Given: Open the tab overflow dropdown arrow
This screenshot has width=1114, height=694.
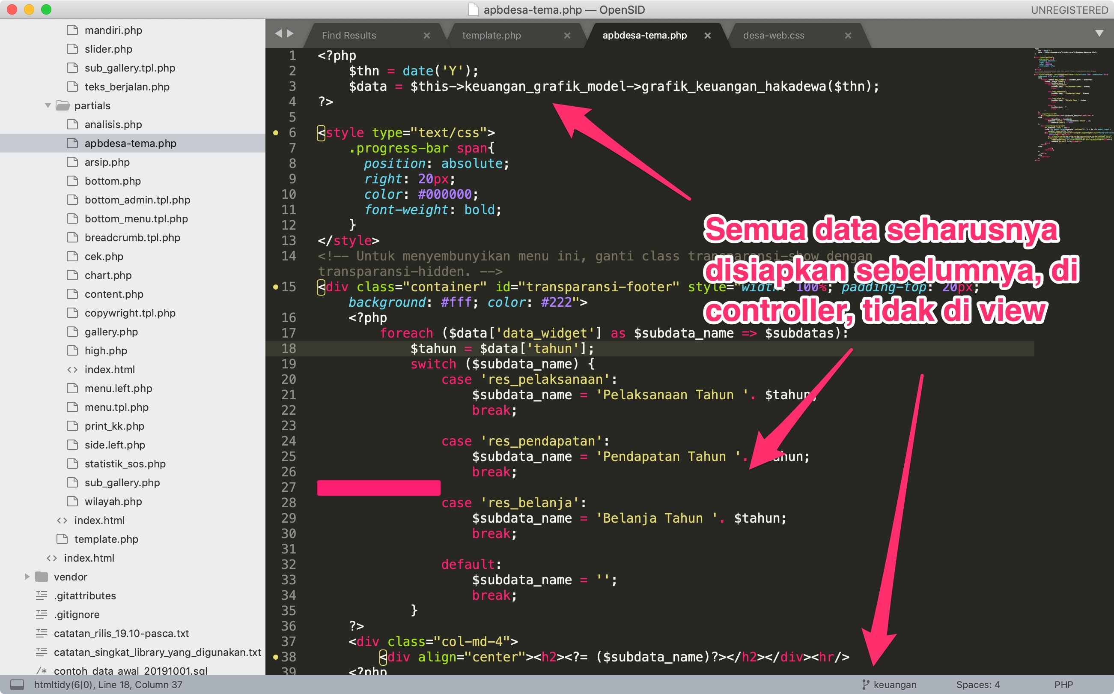Looking at the screenshot, I should (x=1099, y=33).
